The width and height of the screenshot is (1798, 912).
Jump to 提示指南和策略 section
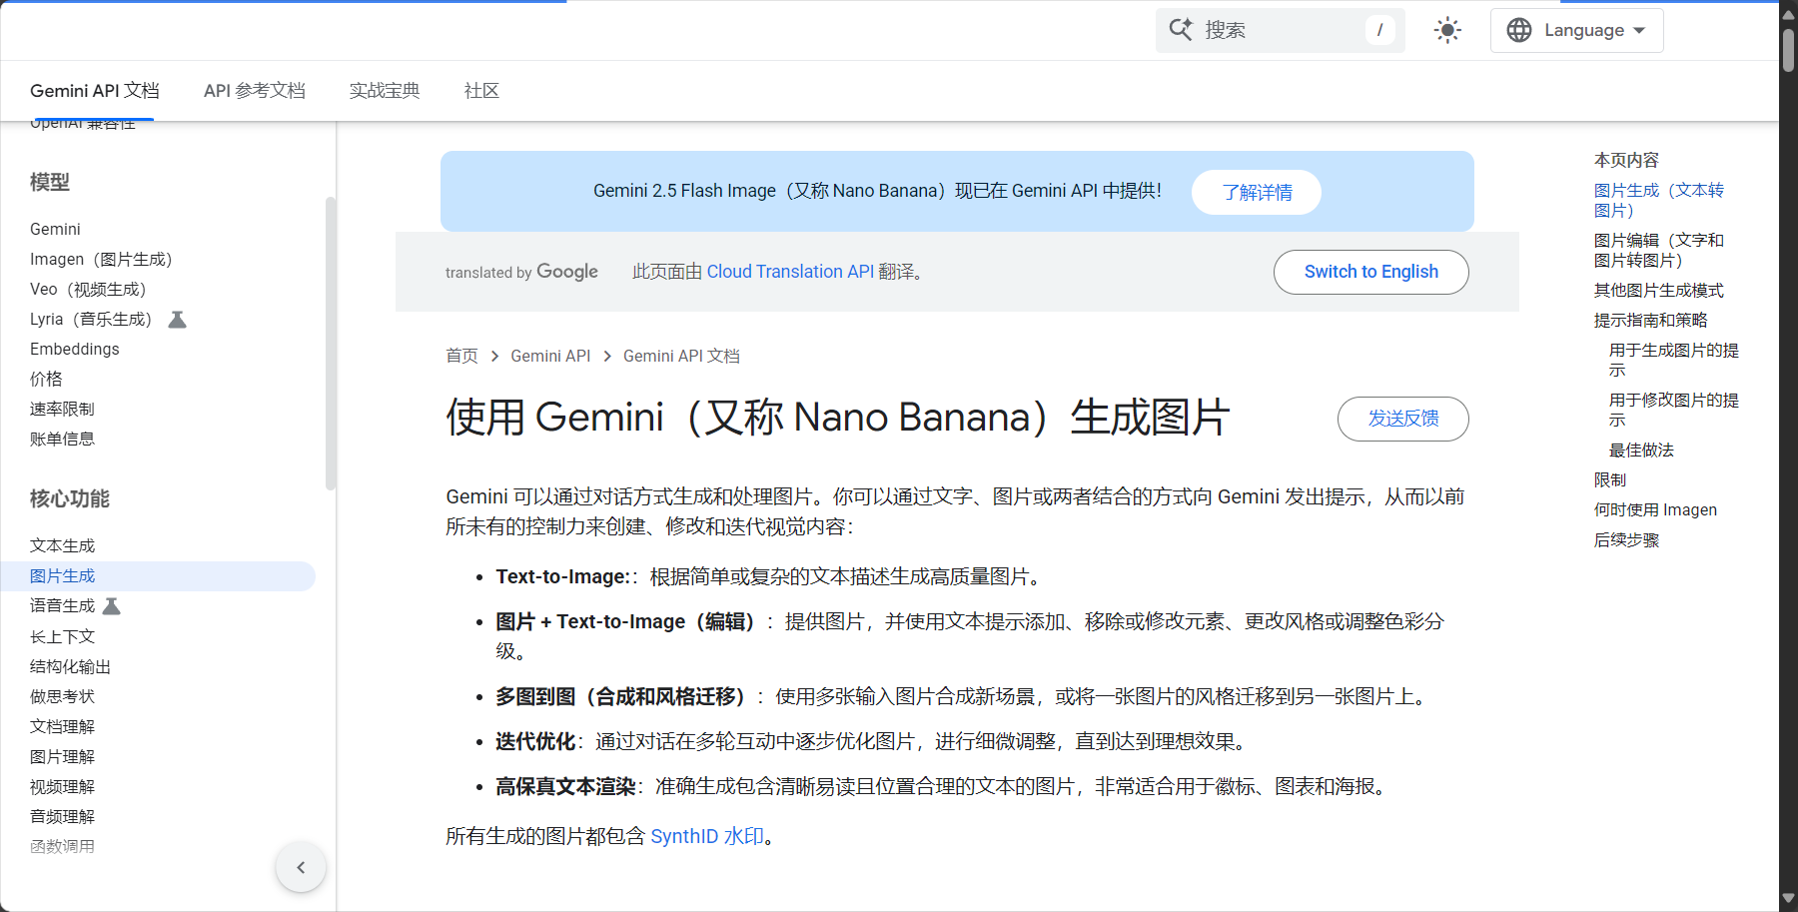click(1650, 320)
